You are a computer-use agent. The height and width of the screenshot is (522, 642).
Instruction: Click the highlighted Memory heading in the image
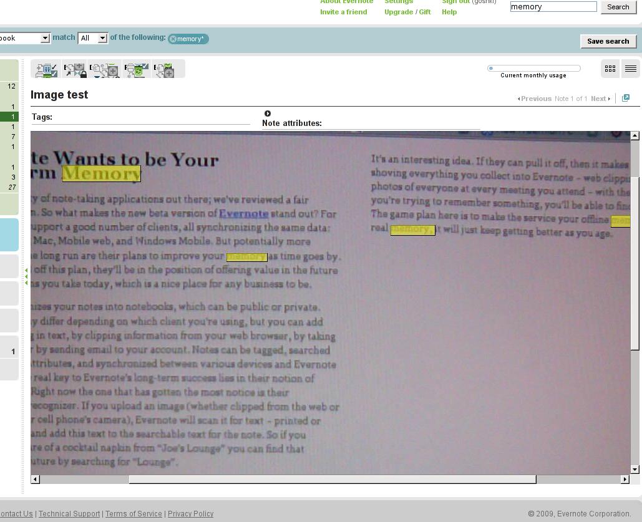(101, 173)
